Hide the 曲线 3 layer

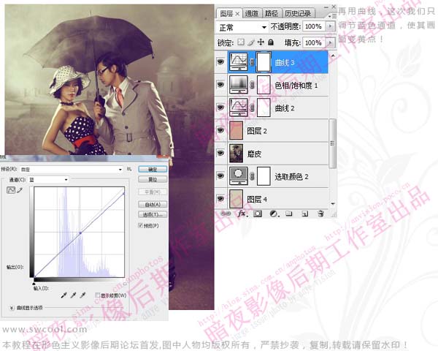point(222,62)
